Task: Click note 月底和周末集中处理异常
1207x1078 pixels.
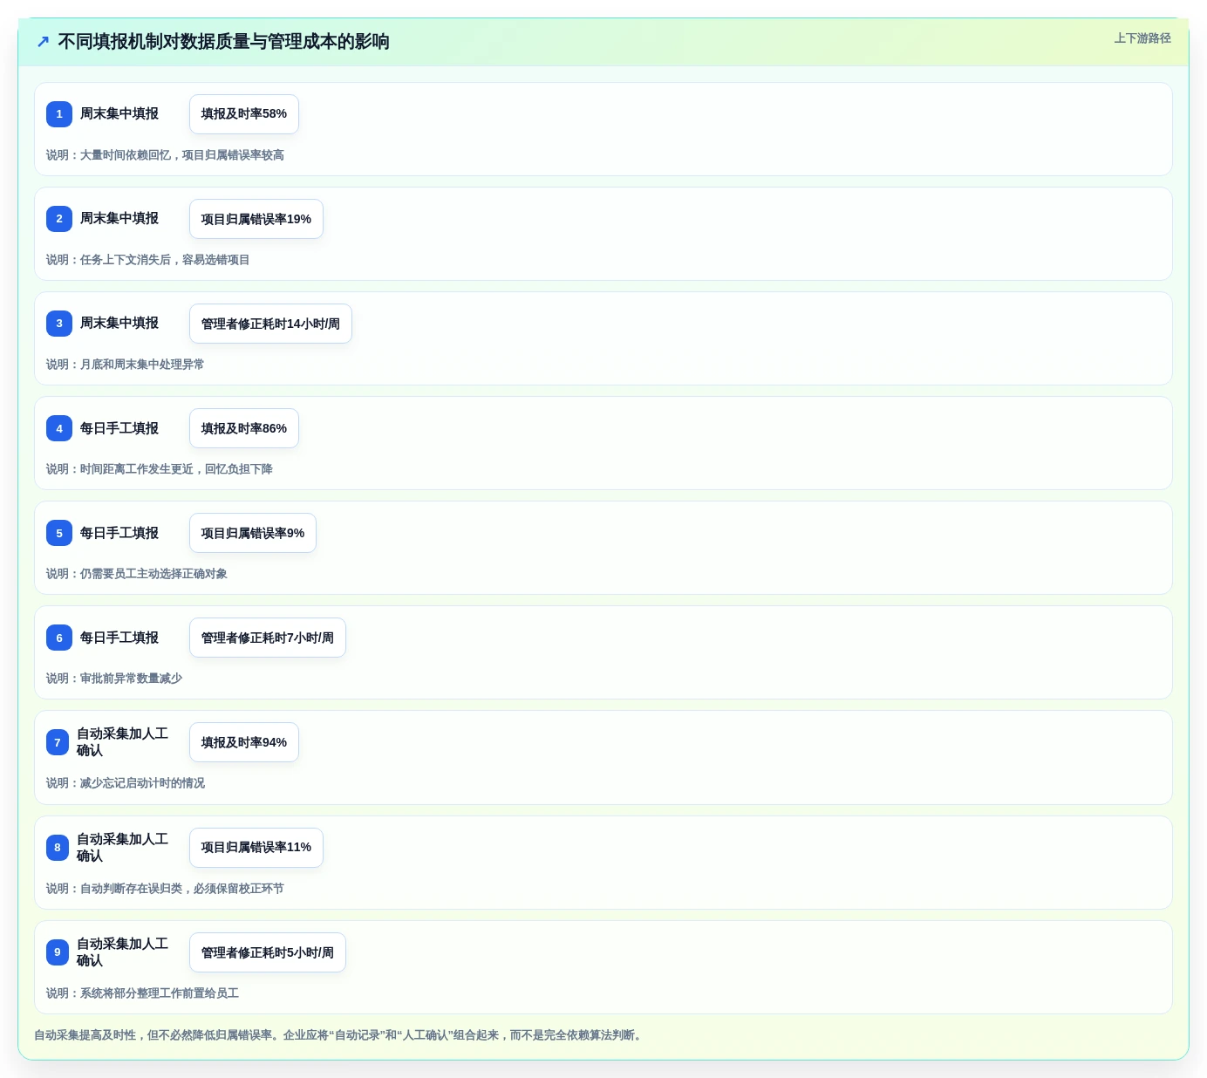Action: click(x=142, y=365)
